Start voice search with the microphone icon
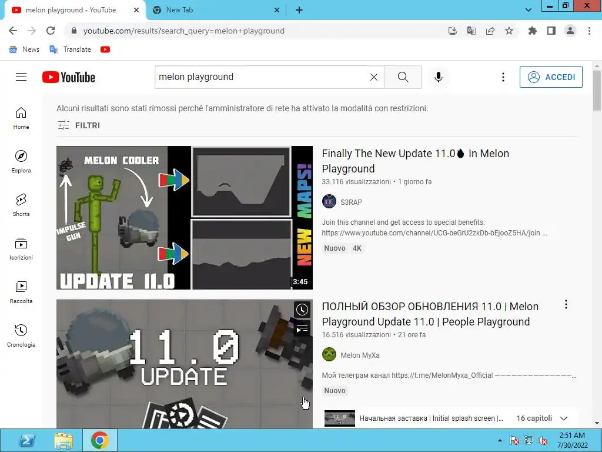The height and width of the screenshot is (452, 602). (x=439, y=77)
